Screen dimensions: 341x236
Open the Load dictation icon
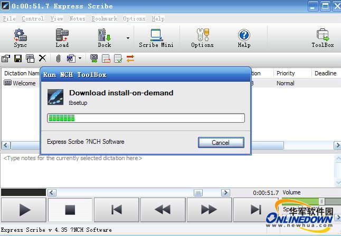click(x=62, y=38)
